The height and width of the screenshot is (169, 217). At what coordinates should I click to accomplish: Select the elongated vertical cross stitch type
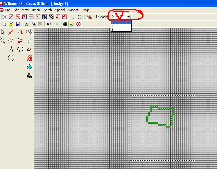(x=58, y=17)
